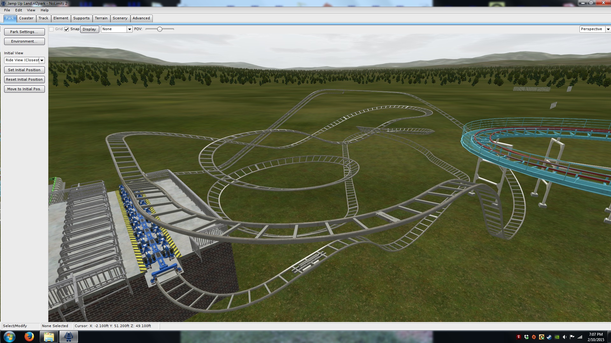611x343 pixels.
Task: Open the Windows Start menu
Action: point(9,337)
